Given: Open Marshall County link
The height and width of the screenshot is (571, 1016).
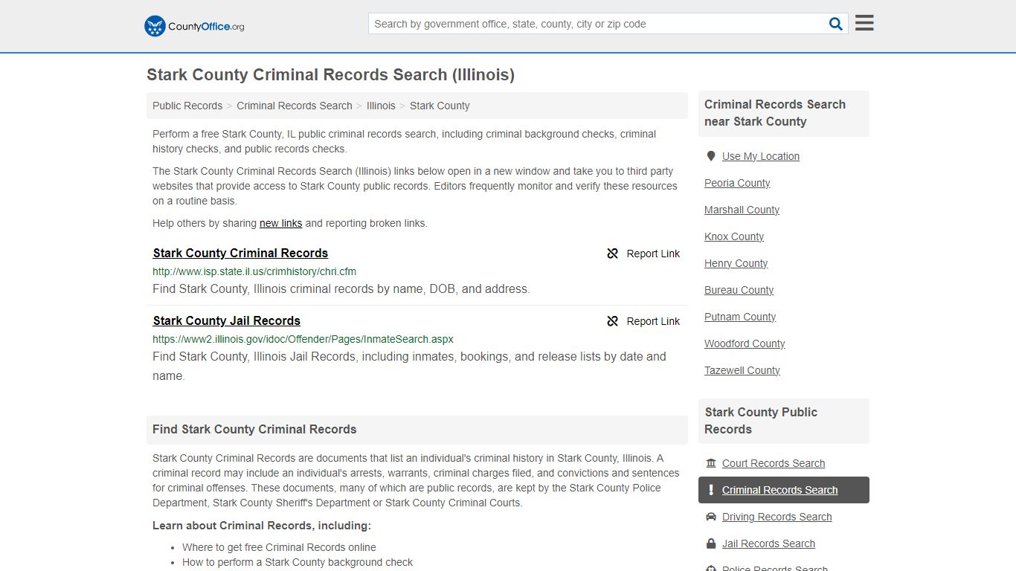Looking at the screenshot, I should tap(742, 210).
